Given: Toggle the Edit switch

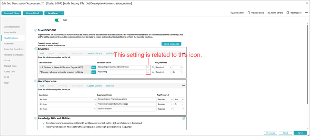Looking at the screenshot, I should coord(58,20).
